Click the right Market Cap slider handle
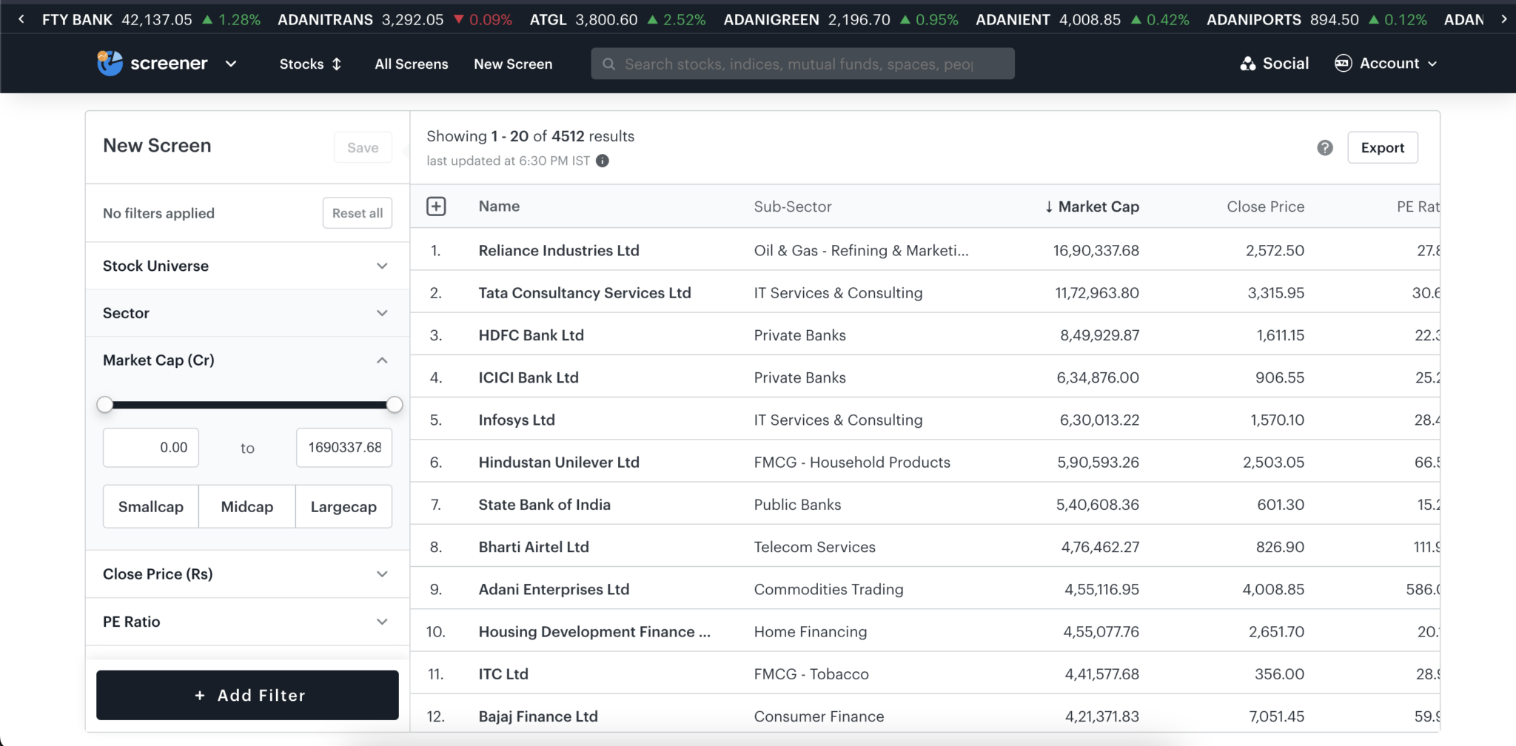The height and width of the screenshot is (746, 1516). 395,405
